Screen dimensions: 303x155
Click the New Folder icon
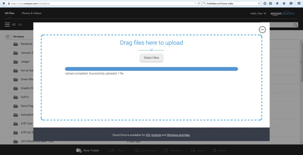point(79,150)
